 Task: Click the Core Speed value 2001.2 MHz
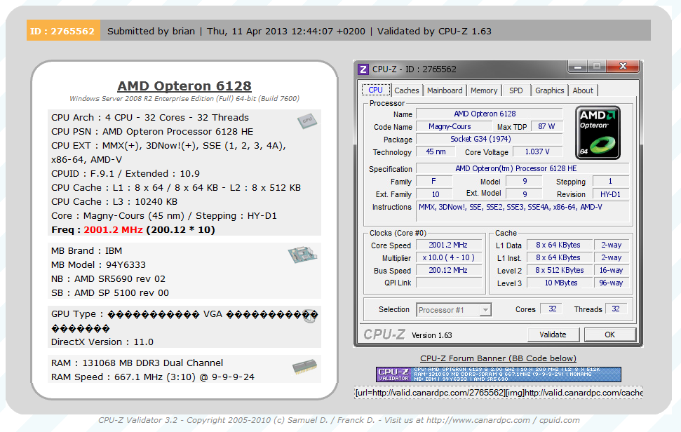tap(448, 245)
